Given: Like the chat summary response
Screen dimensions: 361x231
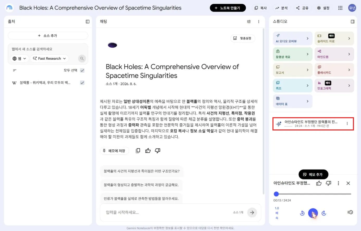Looking at the screenshot, I should point(148,151).
